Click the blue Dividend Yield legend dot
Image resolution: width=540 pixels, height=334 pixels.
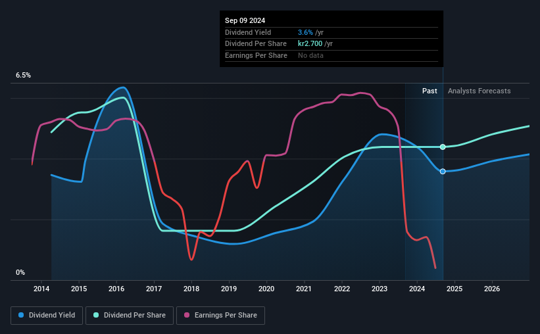21,315
